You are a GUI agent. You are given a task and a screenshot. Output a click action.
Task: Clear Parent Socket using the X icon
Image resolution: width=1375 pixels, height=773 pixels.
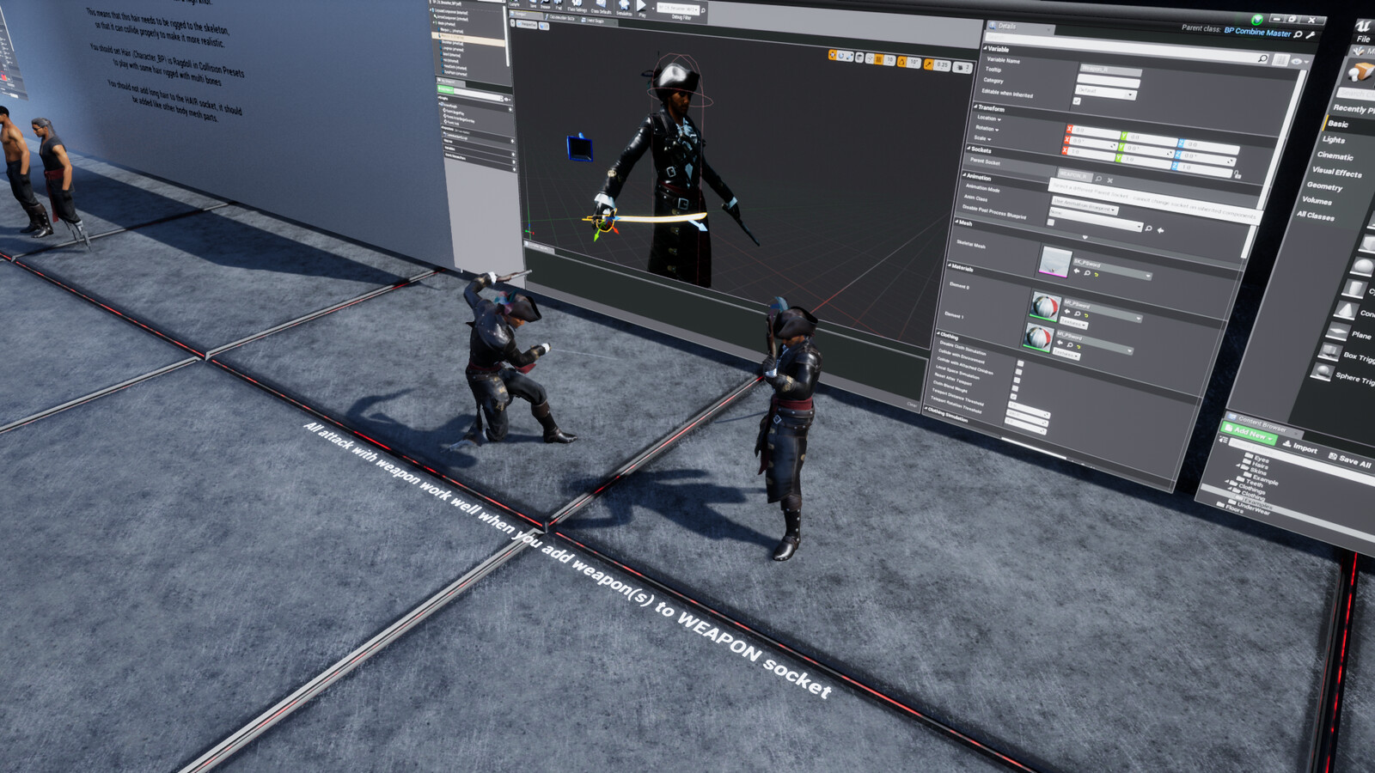click(1109, 180)
